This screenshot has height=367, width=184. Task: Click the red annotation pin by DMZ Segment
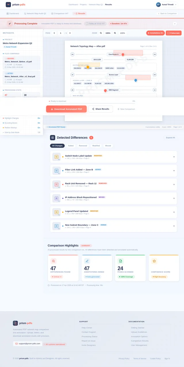105,91
